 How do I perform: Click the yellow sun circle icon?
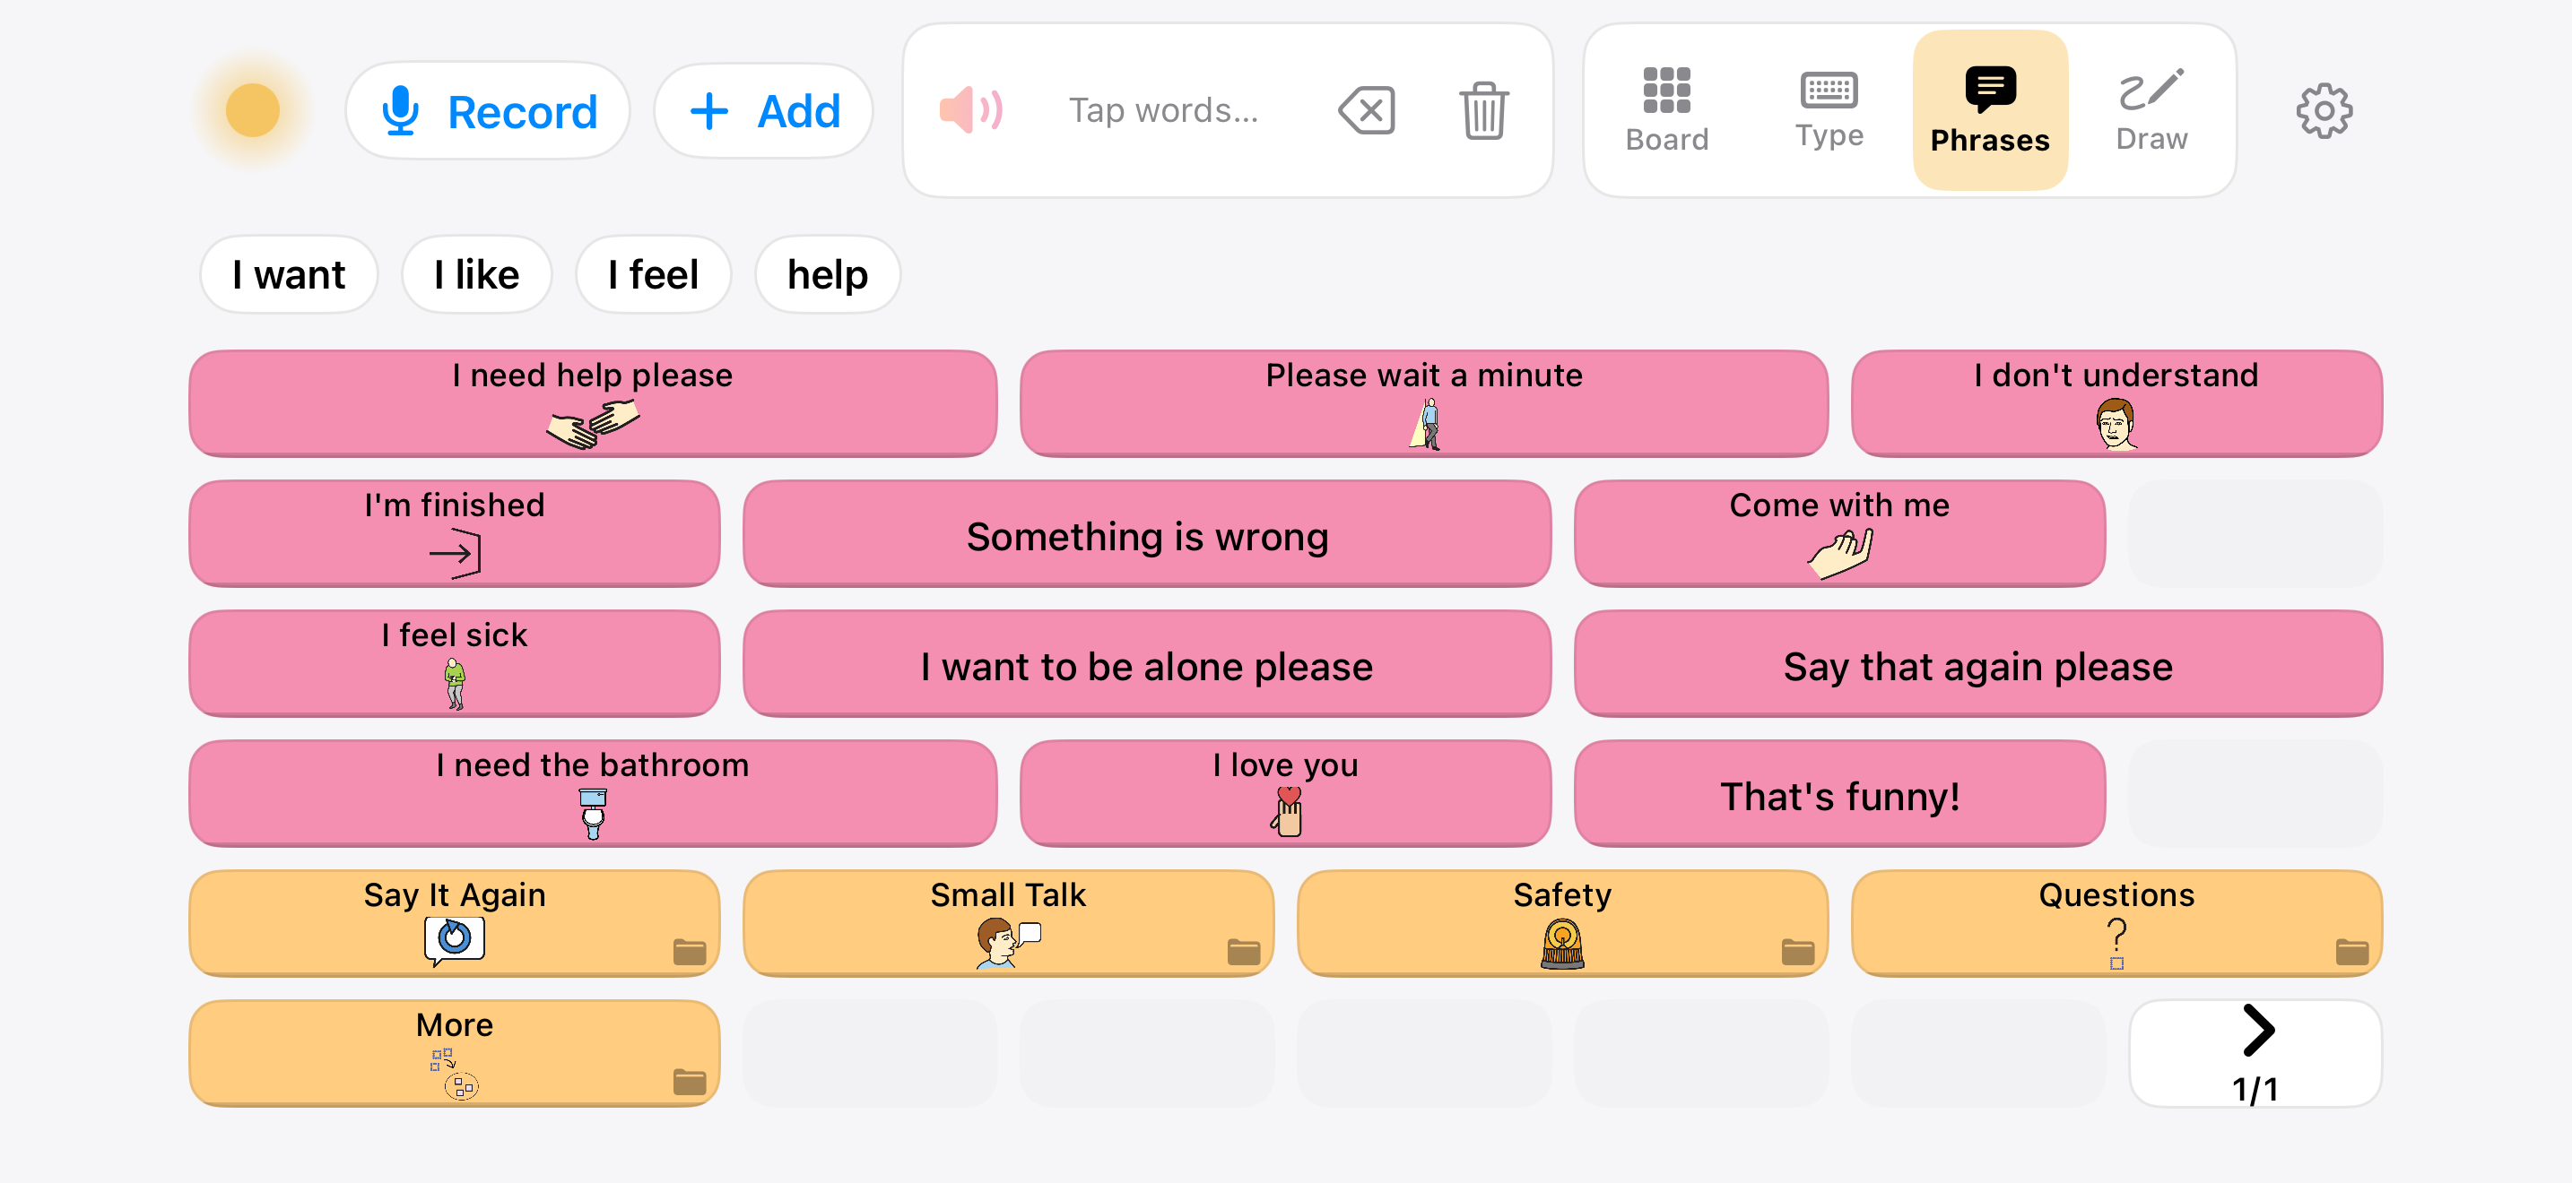pyautogui.click(x=253, y=109)
